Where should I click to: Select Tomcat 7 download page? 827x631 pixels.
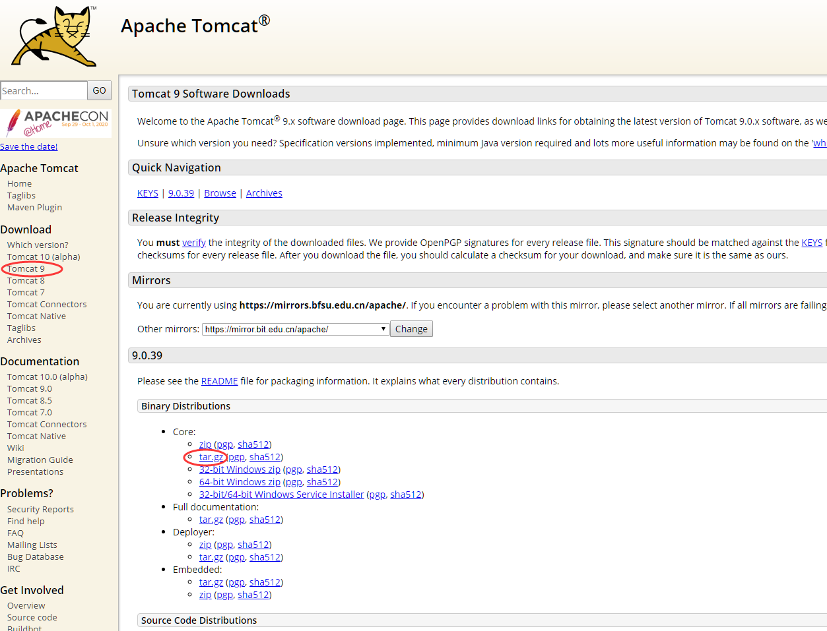[x=26, y=292]
